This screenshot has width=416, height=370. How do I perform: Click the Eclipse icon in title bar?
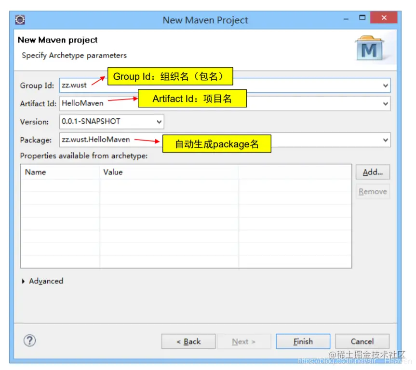[20, 20]
